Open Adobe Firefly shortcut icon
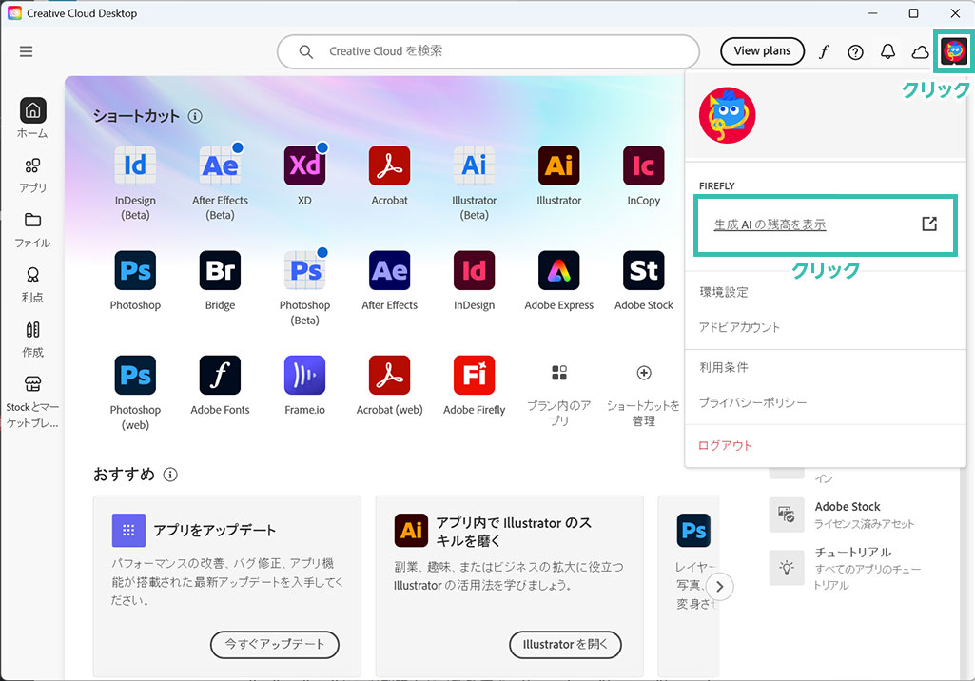This screenshot has width=975, height=681. [474, 376]
